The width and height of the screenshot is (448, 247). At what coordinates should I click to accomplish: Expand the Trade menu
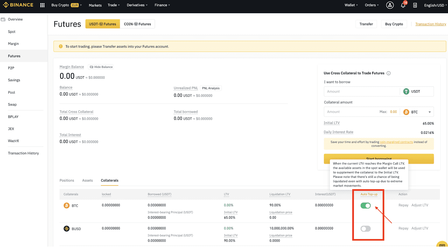[x=114, y=5]
